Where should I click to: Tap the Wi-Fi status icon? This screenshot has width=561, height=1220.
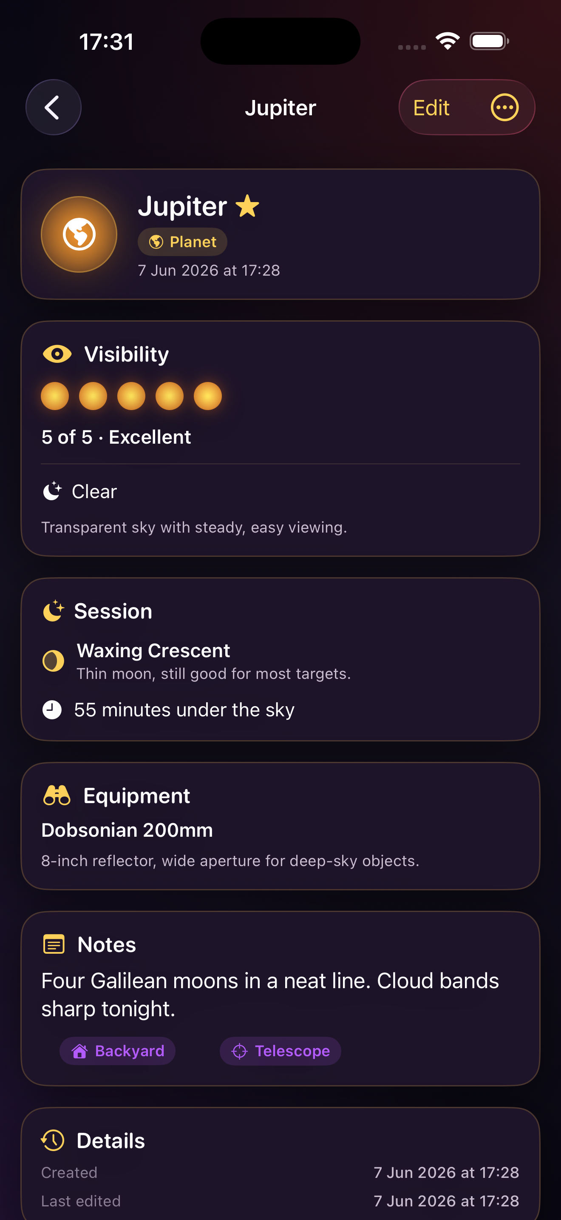pyautogui.click(x=448, y=41)
